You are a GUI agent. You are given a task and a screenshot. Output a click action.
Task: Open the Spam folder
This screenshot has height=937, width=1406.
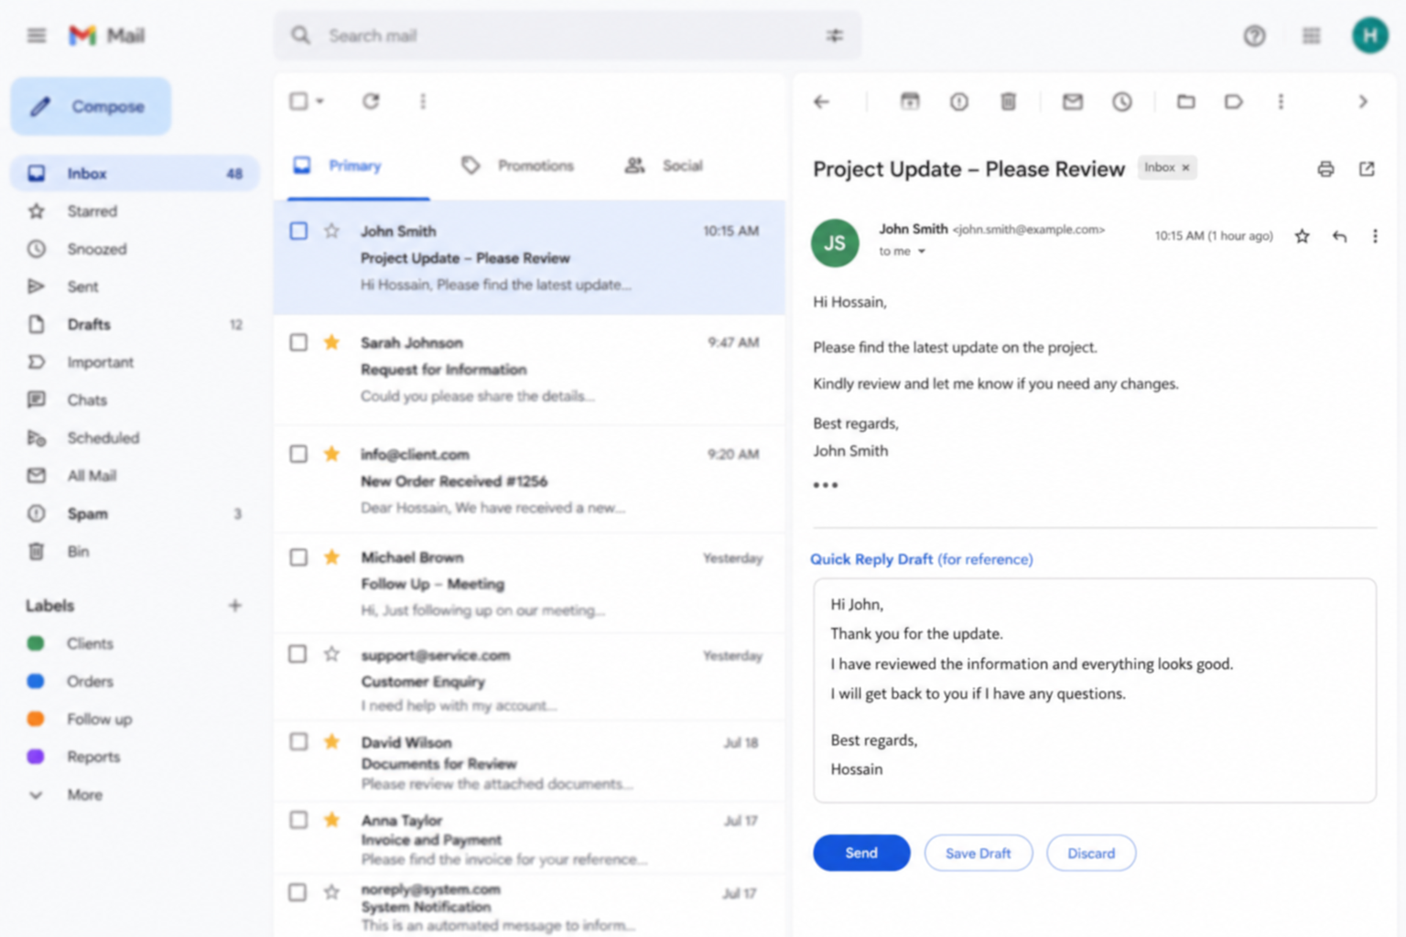pyautogui.click(x=135, y=513)
